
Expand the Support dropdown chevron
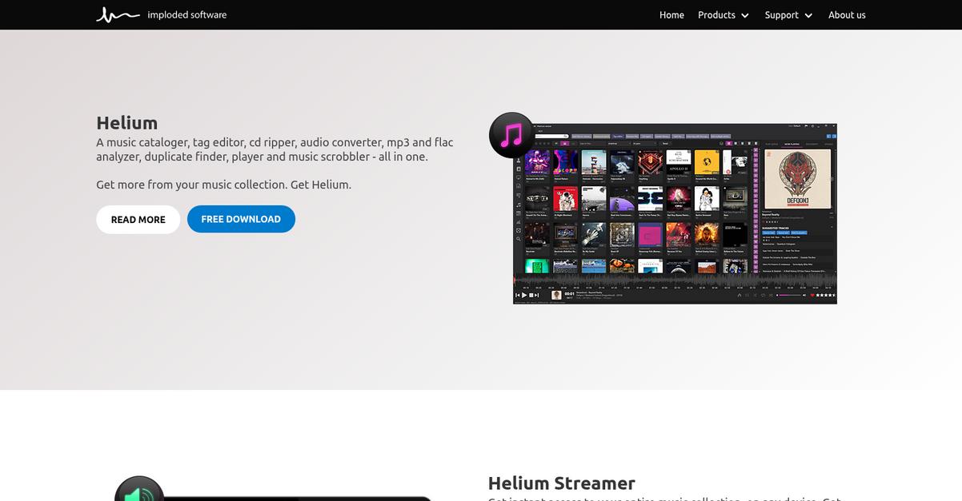(808, 15)
